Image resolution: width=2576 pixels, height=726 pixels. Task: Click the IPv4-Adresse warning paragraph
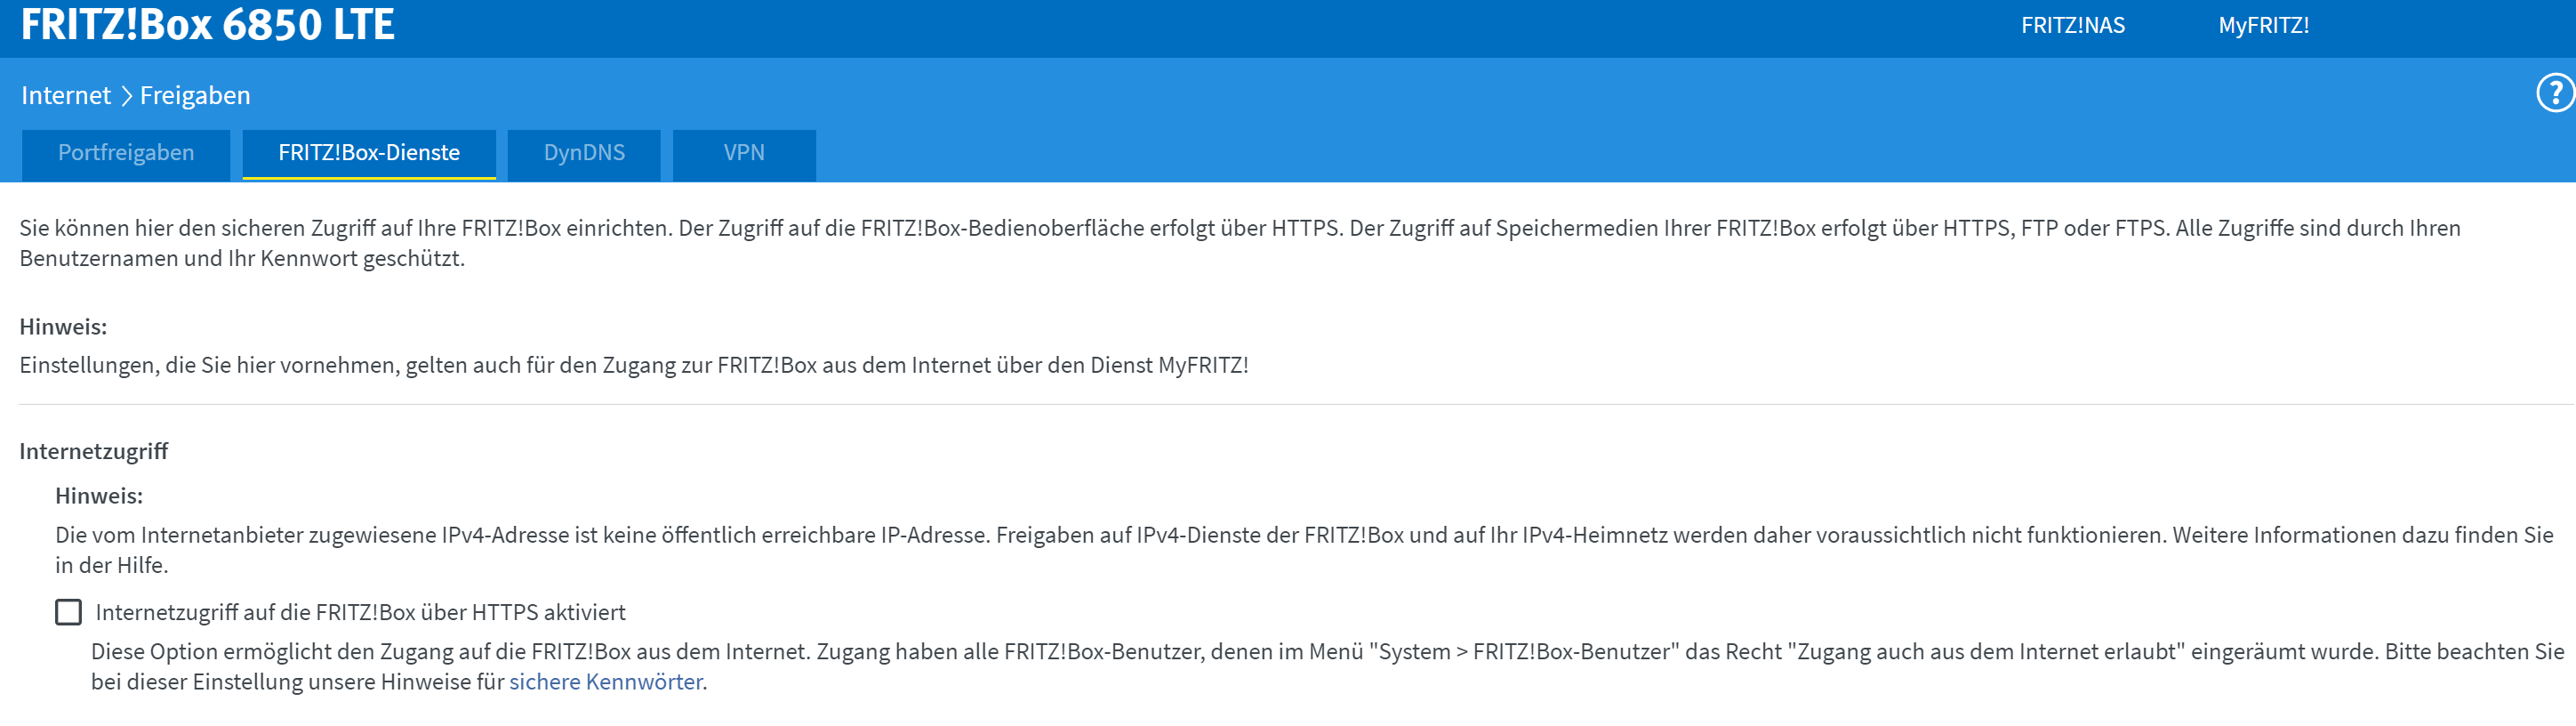click(1300, 536)
